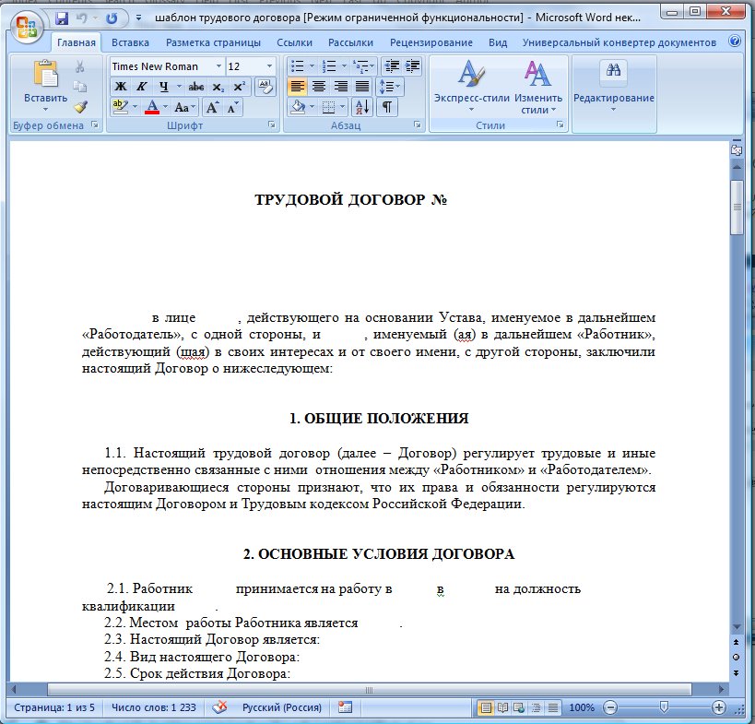
Task: Open the font size 12 dropdown
Action: 269,66
